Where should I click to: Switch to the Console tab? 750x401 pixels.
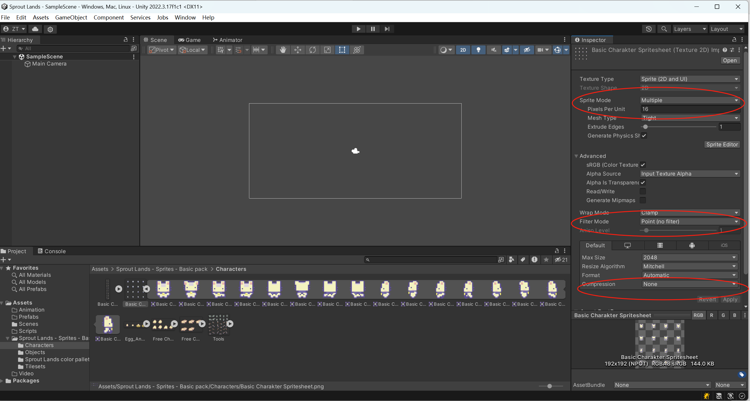coord(52,251)
